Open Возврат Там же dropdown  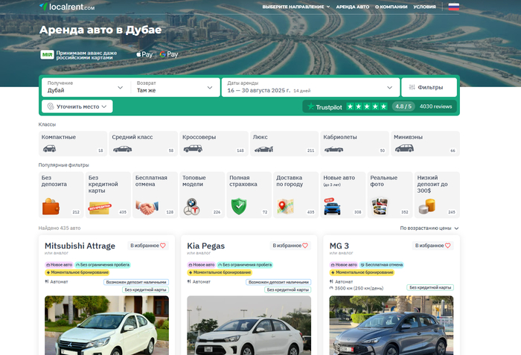(175, 87)
